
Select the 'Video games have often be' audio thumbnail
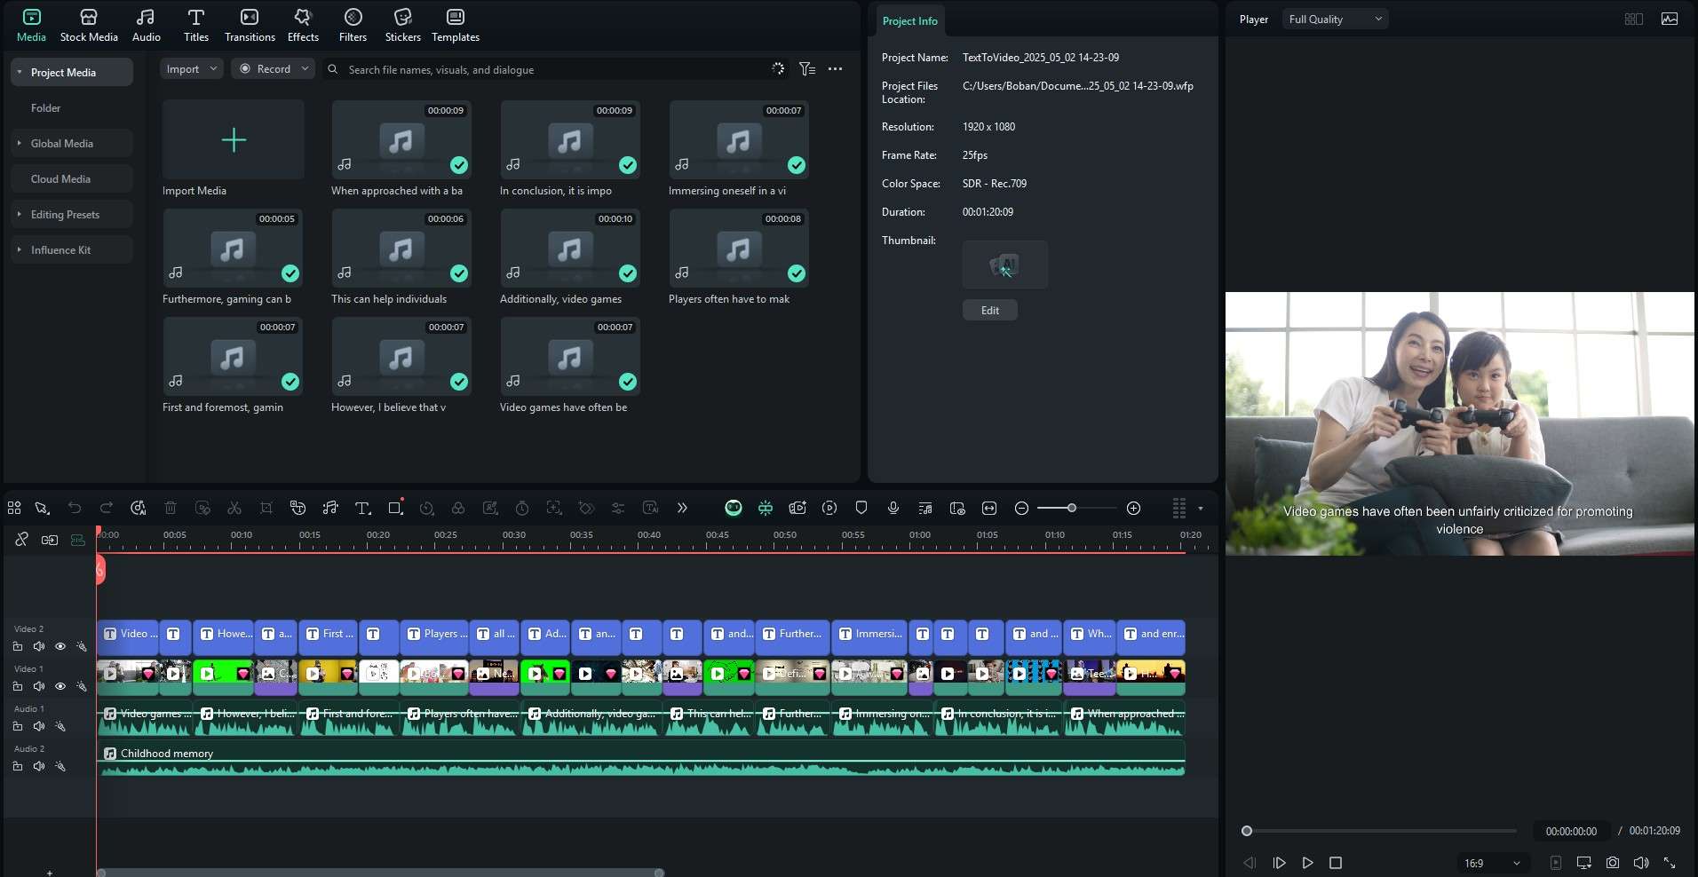tap(570, 356)
